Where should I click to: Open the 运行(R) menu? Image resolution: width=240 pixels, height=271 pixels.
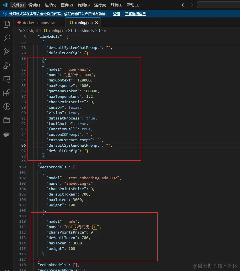coord(100,5)
